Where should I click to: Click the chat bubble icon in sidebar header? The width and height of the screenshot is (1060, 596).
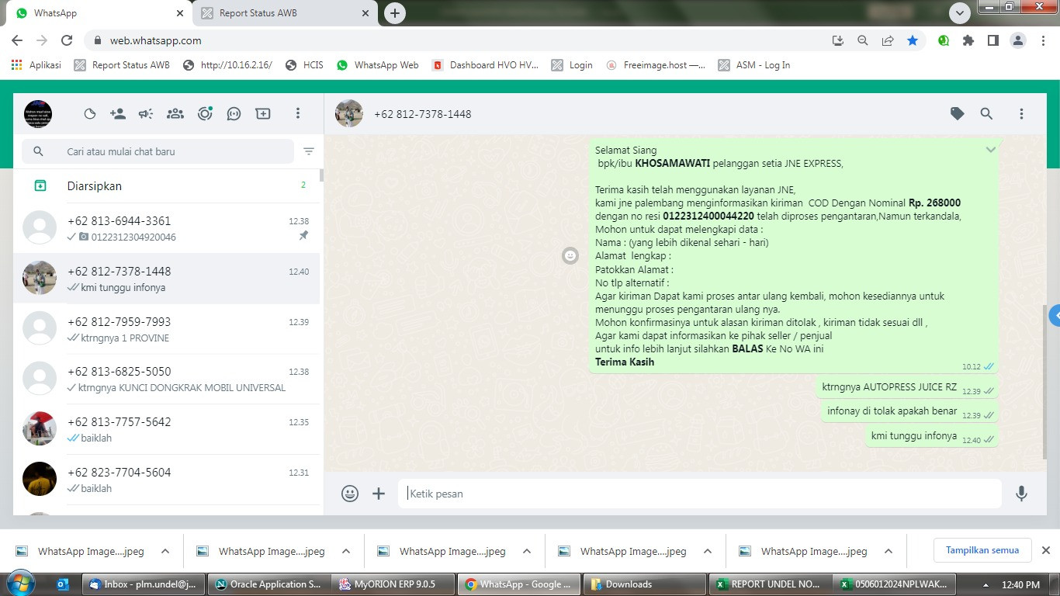pos(234,114)
